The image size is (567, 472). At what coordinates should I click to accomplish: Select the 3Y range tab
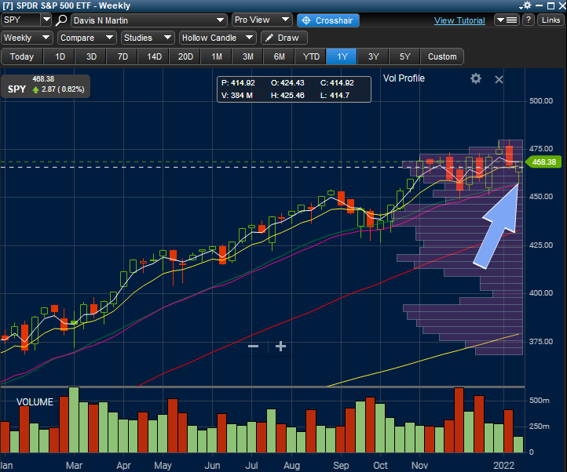point(374,56)
